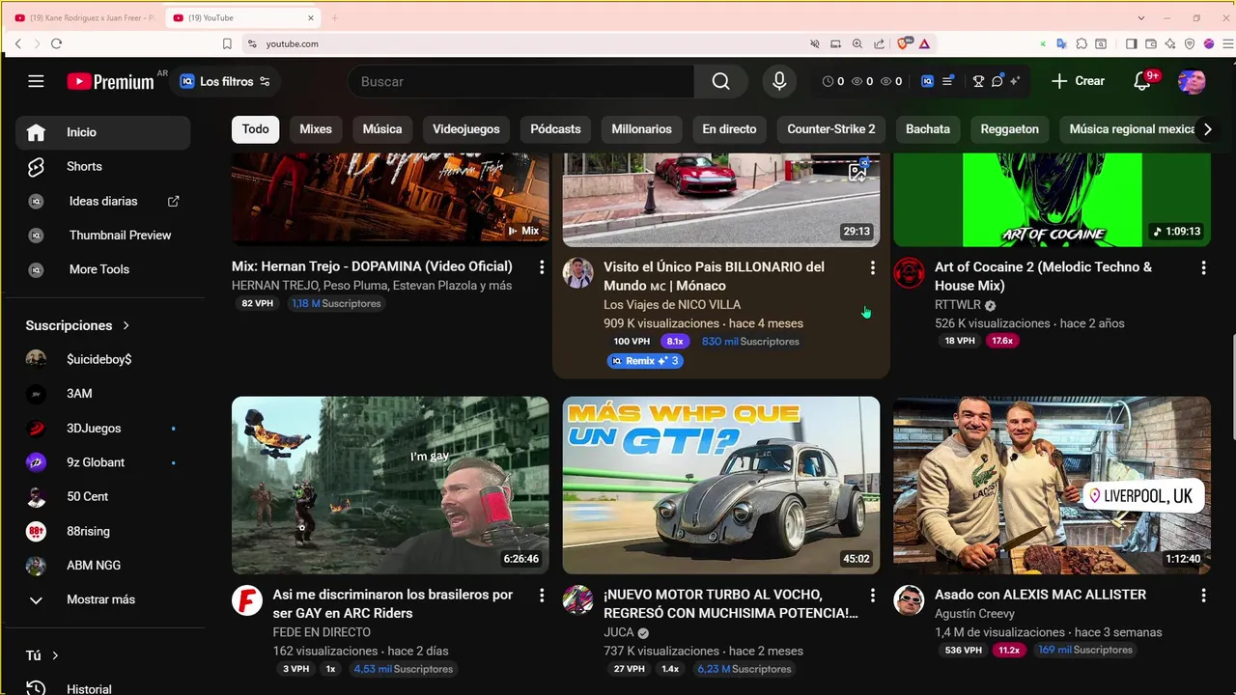Image resolution: width=1236 pixels, height=695 pixels.
Task: Select the Pódcasts filter chip
Action: (x=555, y=128)
